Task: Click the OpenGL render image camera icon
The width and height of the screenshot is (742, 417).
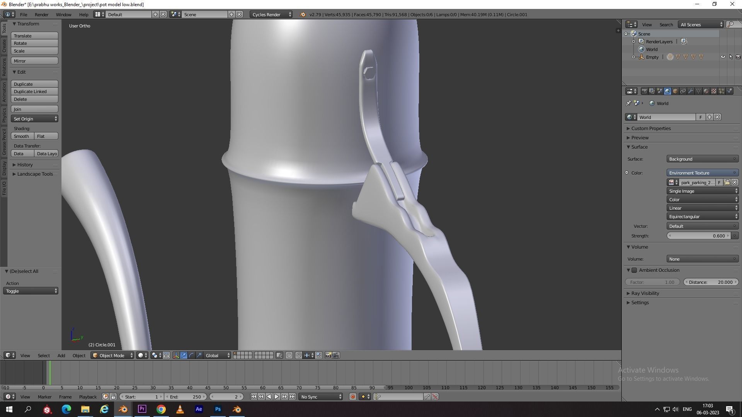Action: pos(328,355)
